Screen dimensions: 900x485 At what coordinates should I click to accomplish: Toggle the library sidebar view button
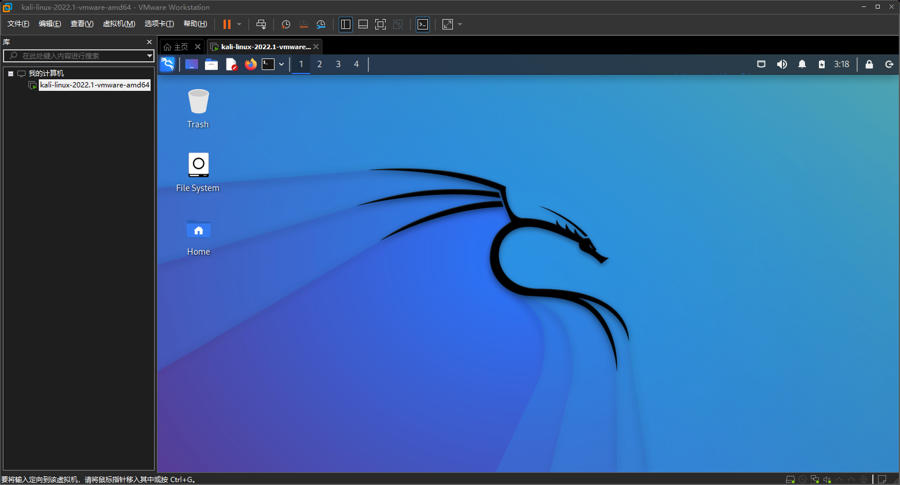tap(346, 24)
